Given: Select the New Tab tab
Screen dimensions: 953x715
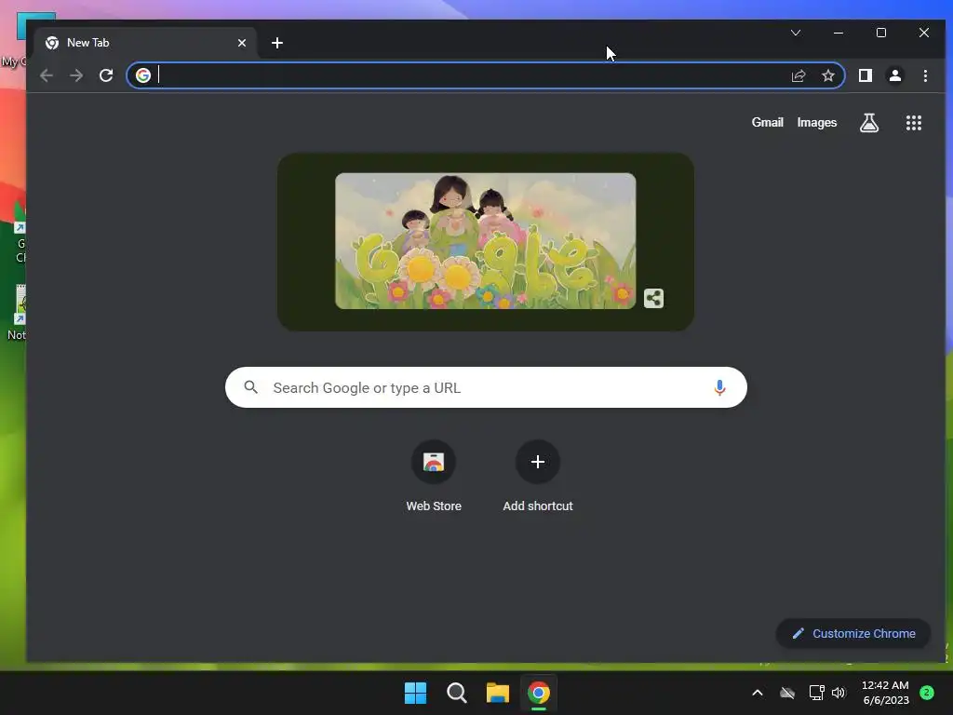Looking at the screenshot, I should point(146,43).
